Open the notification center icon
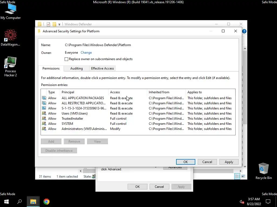The height and width of the screenshot is (207, 277). (268, 202)
